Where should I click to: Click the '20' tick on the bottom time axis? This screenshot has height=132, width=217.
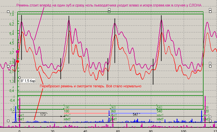pyautogui.click(x=52, y=131)
